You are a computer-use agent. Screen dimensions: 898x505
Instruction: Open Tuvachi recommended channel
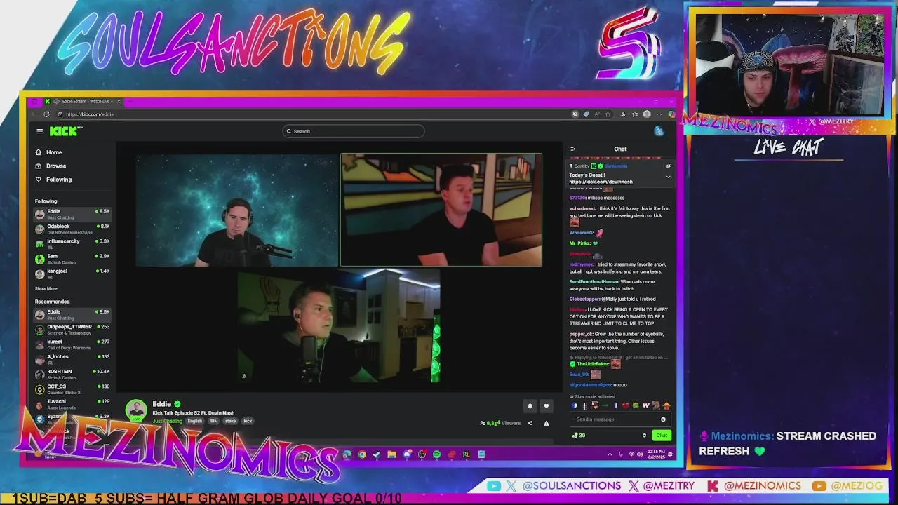(73, 404)
